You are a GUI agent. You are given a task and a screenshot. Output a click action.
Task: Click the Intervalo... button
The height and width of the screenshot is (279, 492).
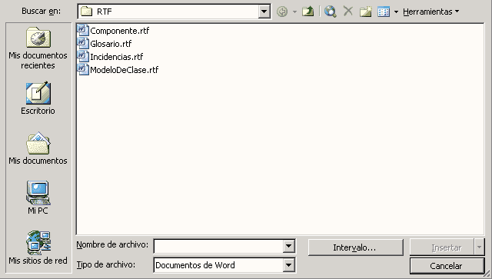(355, 247)
